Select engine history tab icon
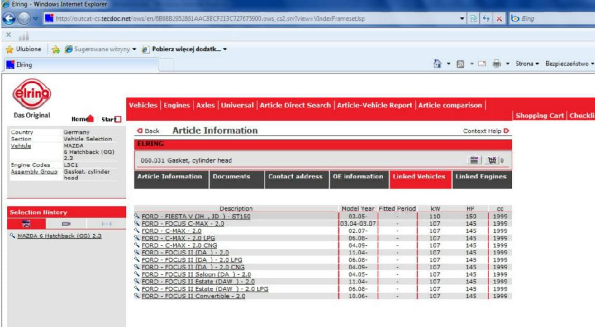 (66, 224)
